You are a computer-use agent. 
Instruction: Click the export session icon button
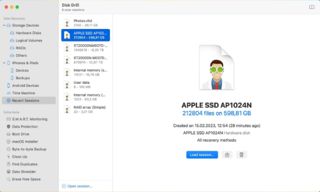[x=227, y=155]
